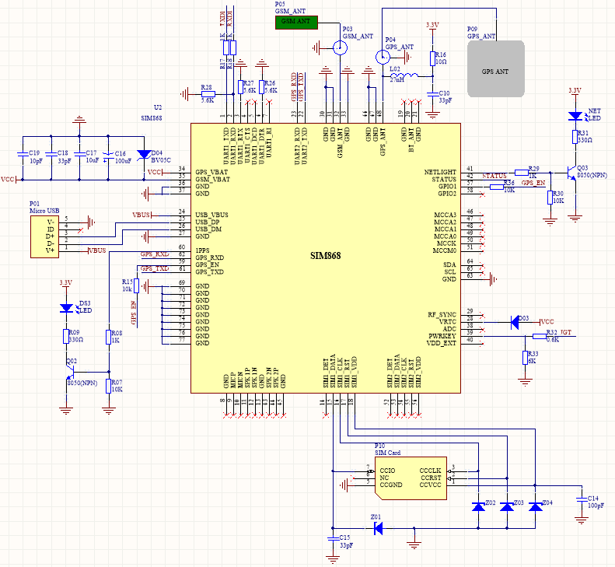
Task: Select capacitor C17 10uF
Action: click(x=79, y=154)
